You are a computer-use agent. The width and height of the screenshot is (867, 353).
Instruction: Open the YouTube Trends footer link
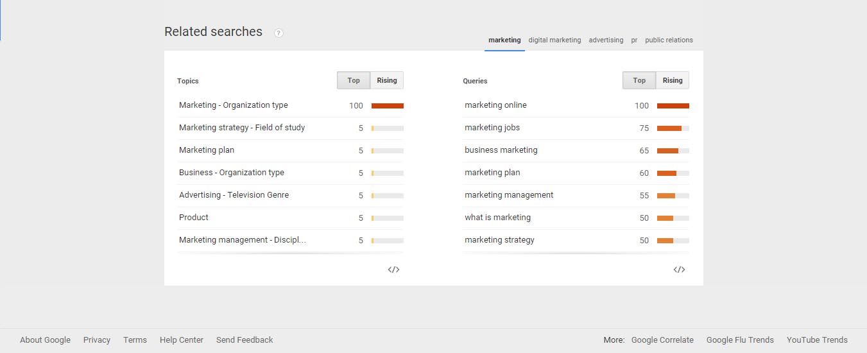[817, 340]
